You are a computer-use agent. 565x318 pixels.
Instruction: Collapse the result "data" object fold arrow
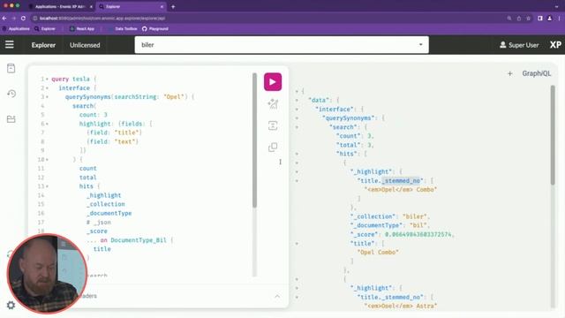(297, 100)
